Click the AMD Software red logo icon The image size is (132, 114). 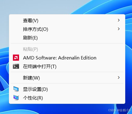coord(16,58)
